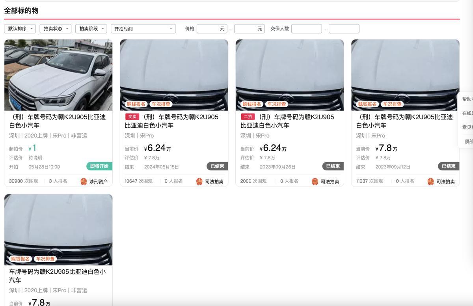The height and width of the screenshot is (306, 473).
Task: Click the ¥6.24万 price on the 二拍 card
Action: (x=273, y=148)
